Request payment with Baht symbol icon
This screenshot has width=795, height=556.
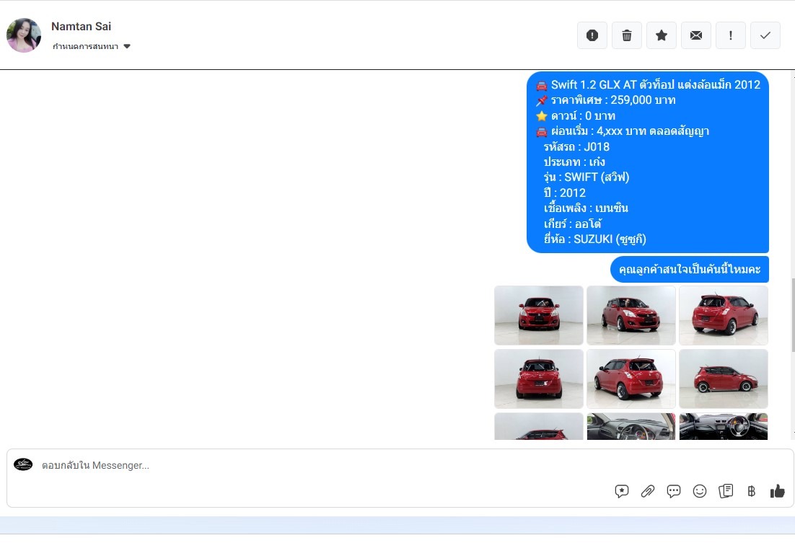pyautogui.click(x=751, y=491)
